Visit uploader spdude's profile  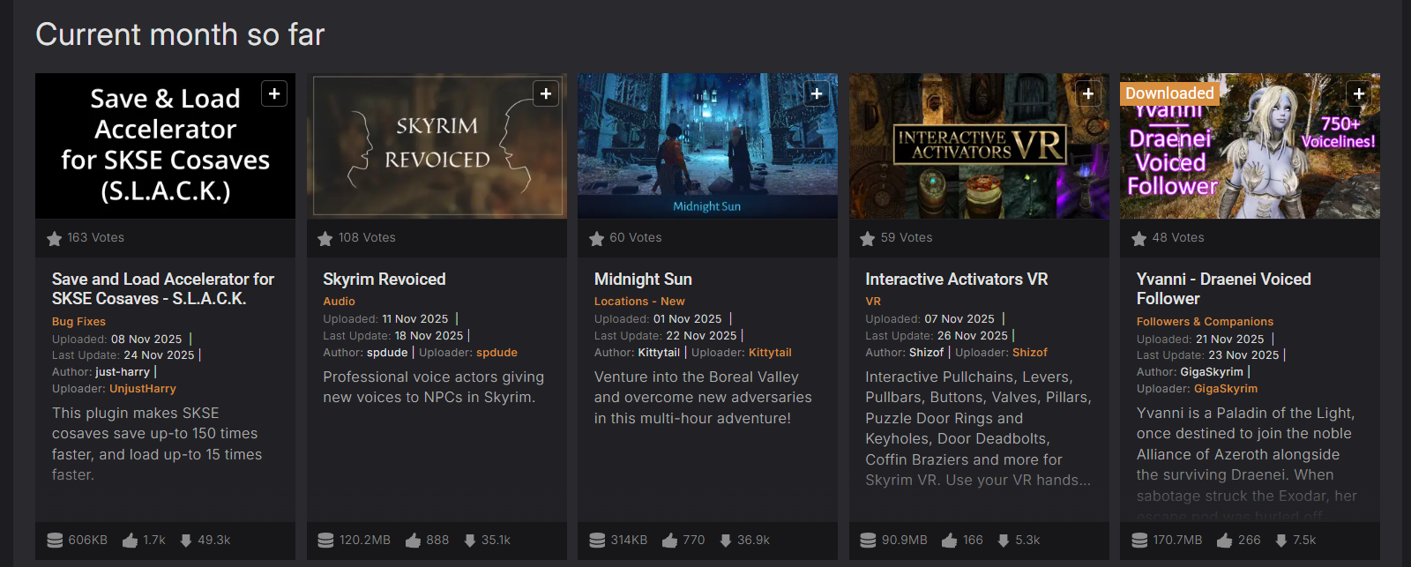(x=496, y=353)
